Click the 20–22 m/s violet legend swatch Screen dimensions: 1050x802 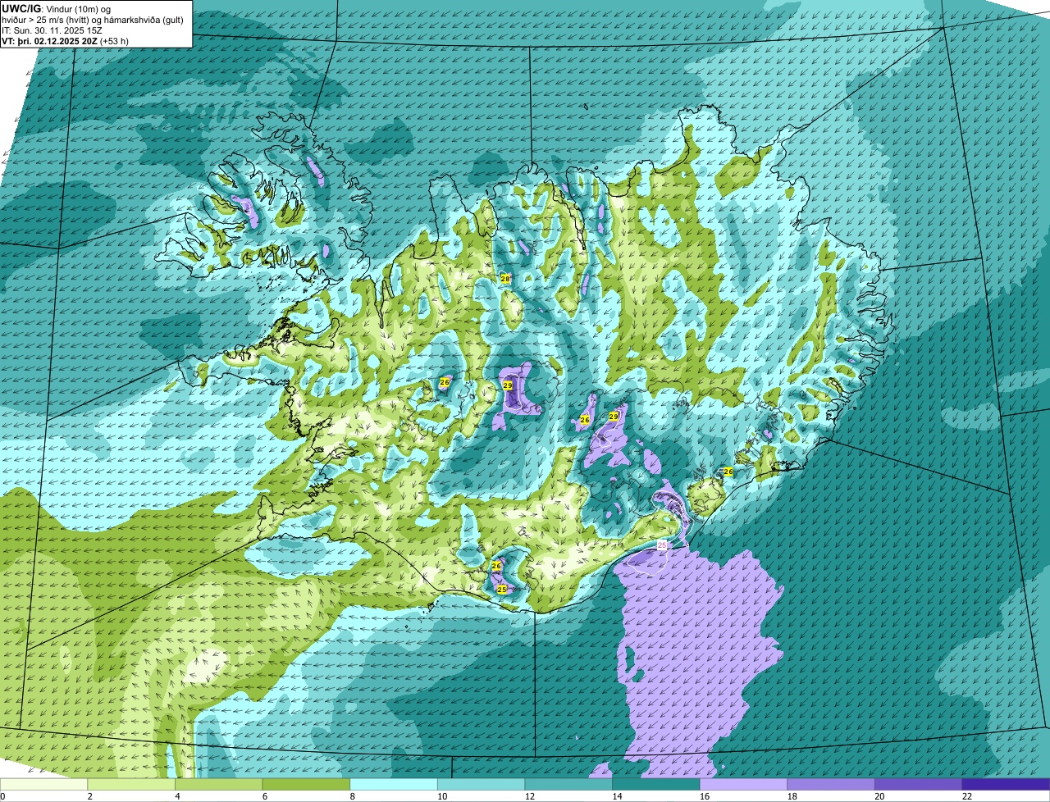[x=918, y=784]
